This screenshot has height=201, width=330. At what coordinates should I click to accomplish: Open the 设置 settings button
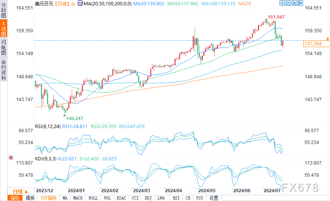[214, 198]
